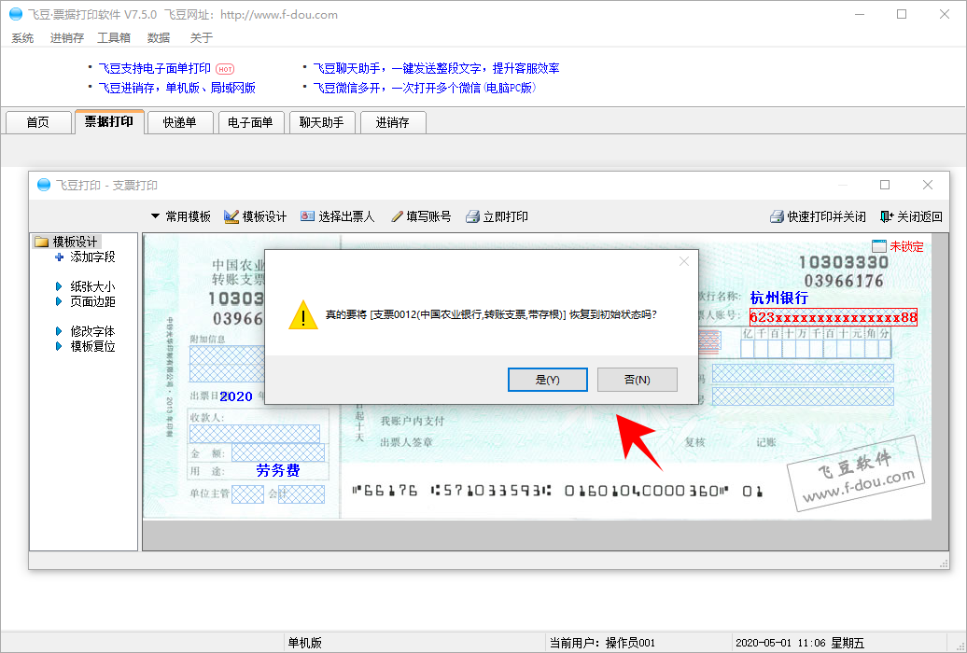Viewport: 967px width, 653px height.
Task: Open the 工具箱 menu
Action: coord(114,37)
